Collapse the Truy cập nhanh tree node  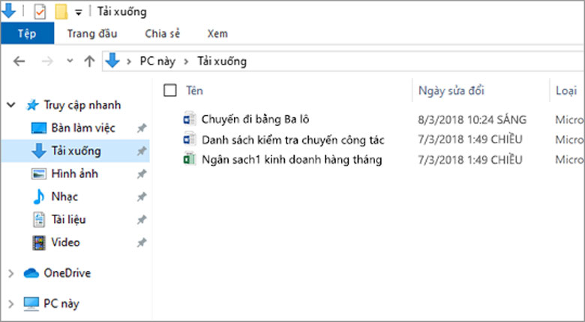point(11,105)
